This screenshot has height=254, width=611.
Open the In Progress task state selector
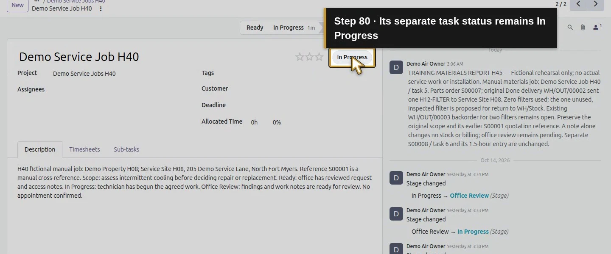point(352,57)
